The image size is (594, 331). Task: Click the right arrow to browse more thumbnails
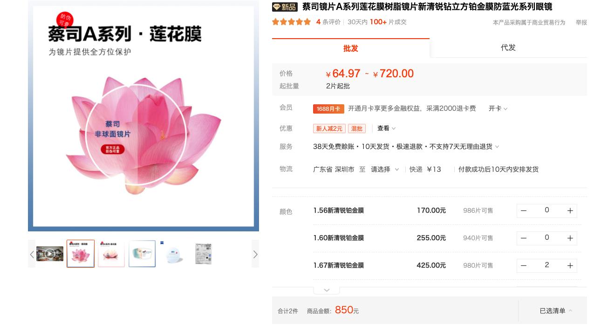(255, 254)
